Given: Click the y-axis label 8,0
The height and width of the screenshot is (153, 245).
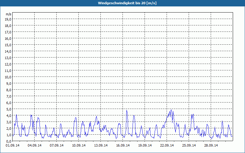Looking at the screenshot, I should click(9, 90).
